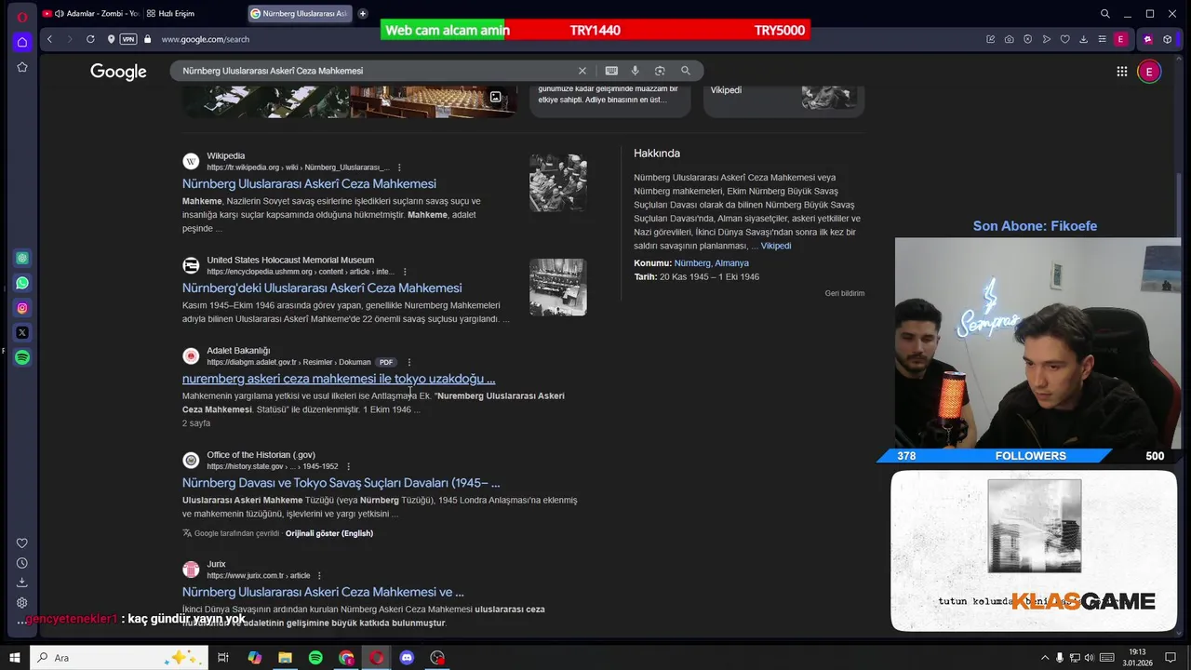Click Geri bildirim feedback link

(844, 293)
